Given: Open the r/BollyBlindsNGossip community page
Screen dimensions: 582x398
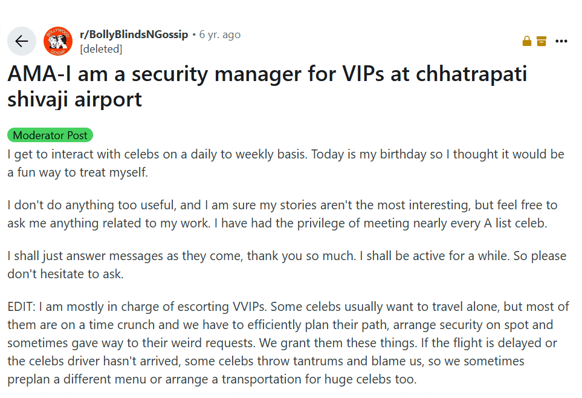Looking at the screenshot, I should click(x=133, y=34).
